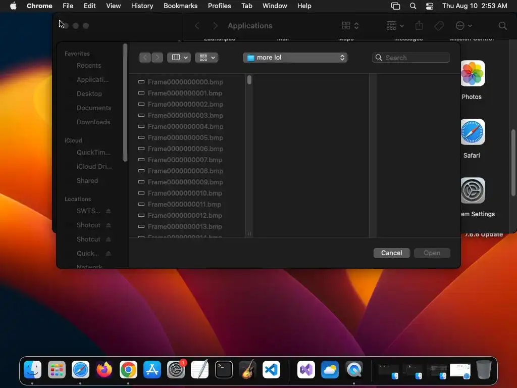Open the Edit menu
Image resolution: width=517 pixels, height=388 pixels.
(90, 6)
